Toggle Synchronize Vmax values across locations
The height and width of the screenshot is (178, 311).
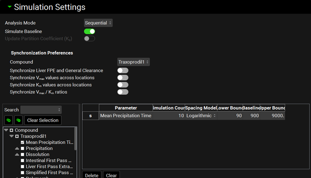(x=123, y=78)
